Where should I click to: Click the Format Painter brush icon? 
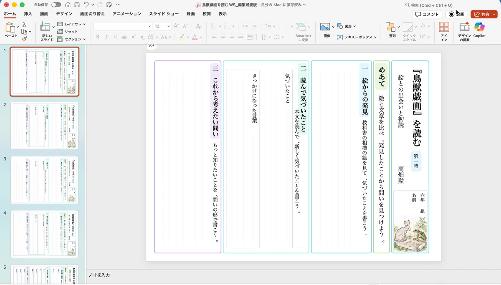click(24, 38)
